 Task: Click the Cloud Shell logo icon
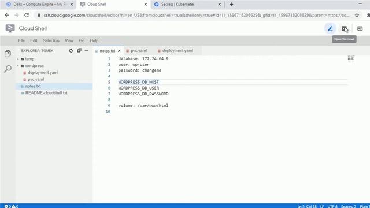10,28
